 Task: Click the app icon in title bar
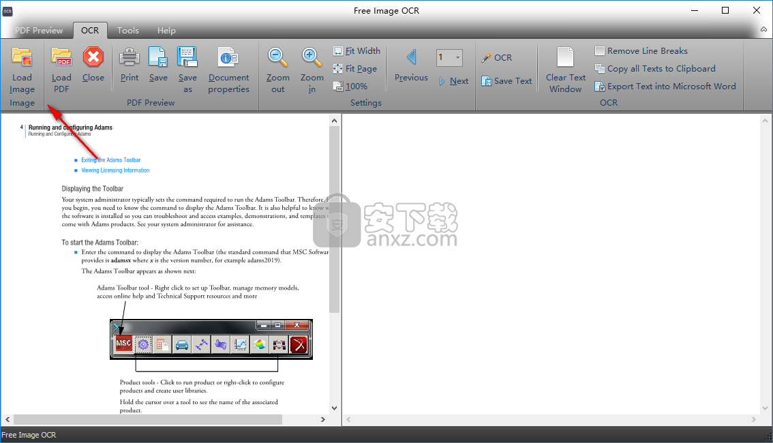[x=7, y=11]
